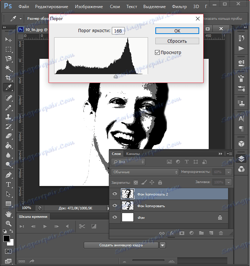This screenshot has width=250, height=266.
Task: Filter layers by pixel type
Action: 169,161
